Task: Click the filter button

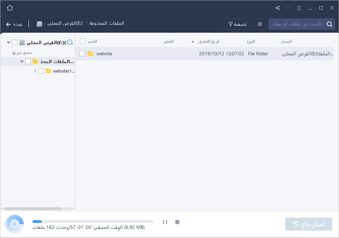Action: pyautogui.click(x=237, y=24)
